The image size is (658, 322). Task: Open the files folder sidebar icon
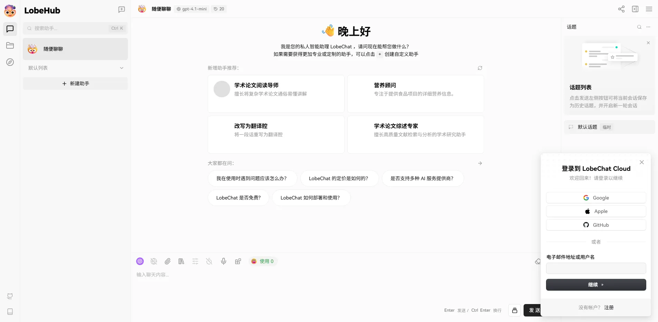click(x=10, y=46)
